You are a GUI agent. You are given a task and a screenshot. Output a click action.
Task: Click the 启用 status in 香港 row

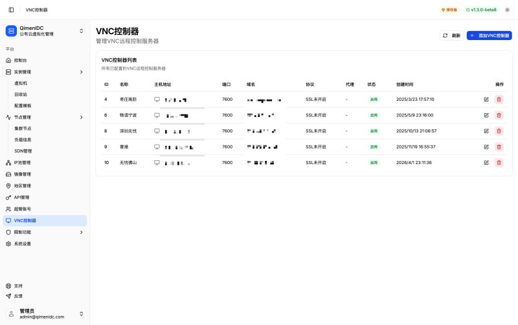pos(374,147)
